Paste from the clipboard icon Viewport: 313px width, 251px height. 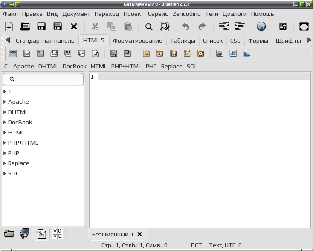pyautogui.click(x=128, y=26)
